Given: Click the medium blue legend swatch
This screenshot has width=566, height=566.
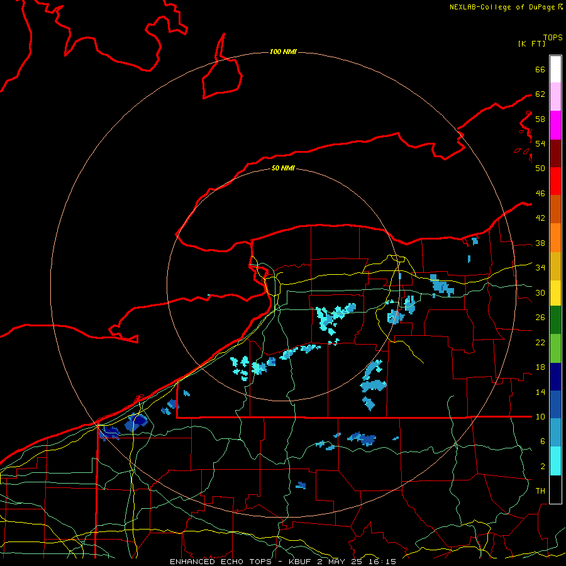Looking at the screenshot, I should click(555, 404).
